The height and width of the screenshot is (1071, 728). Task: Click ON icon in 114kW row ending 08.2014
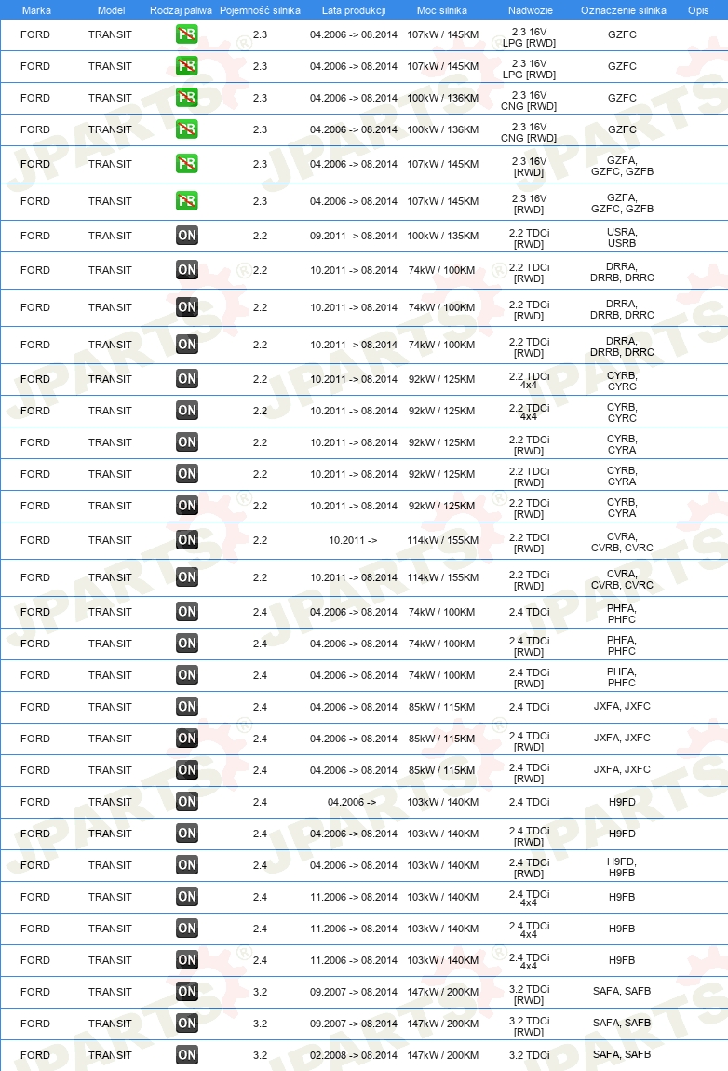coord(186,577)
